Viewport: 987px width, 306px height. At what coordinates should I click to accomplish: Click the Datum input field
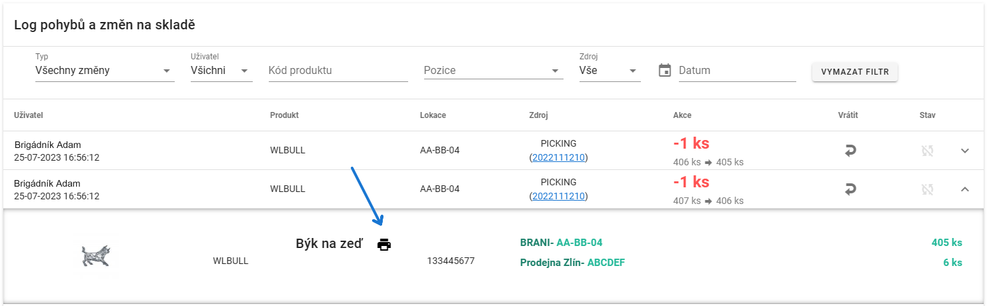point(737,70)
